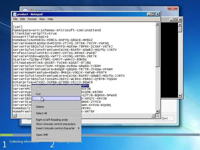Click the ClientServerSplit=true line
Viewport: 200px width, 150px height.
[x=34, y=33]
